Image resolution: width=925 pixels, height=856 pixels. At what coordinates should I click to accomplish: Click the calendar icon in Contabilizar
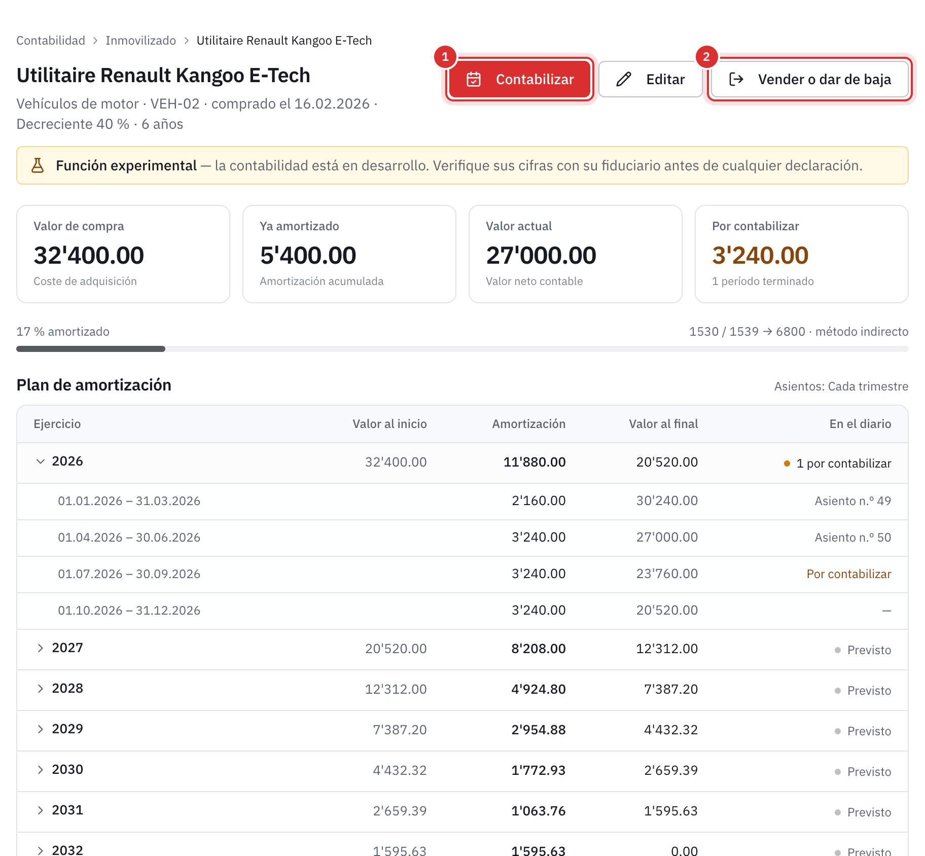click(474, 79)
